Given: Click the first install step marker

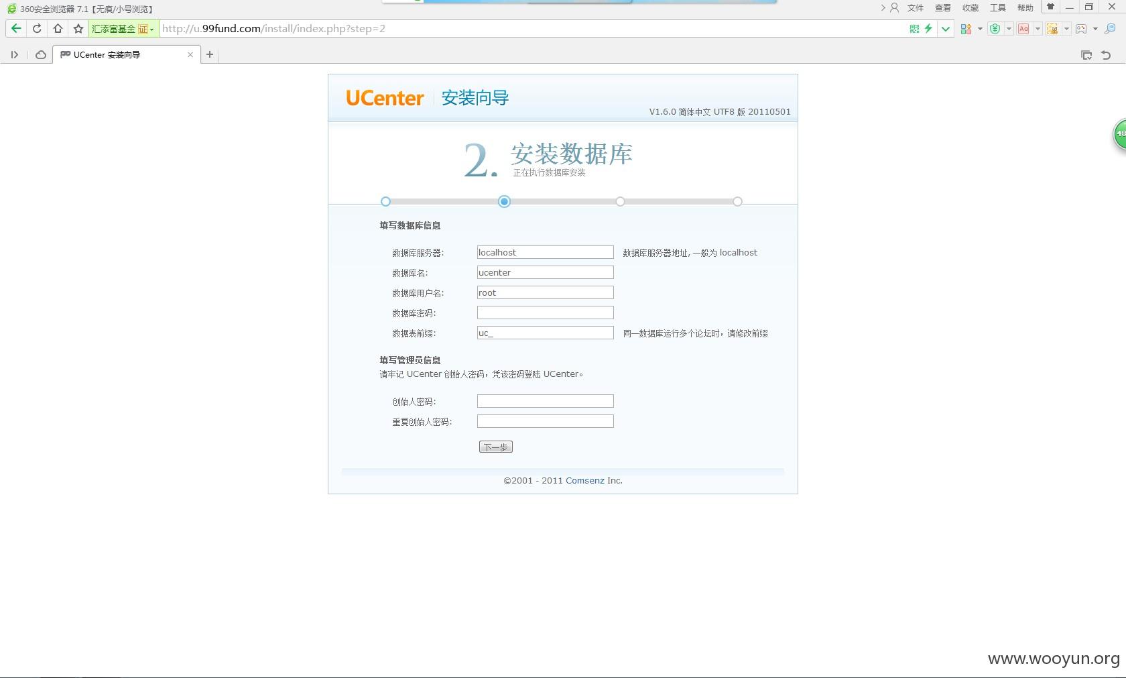Looking at the screenshot, I should coord(385,201).
